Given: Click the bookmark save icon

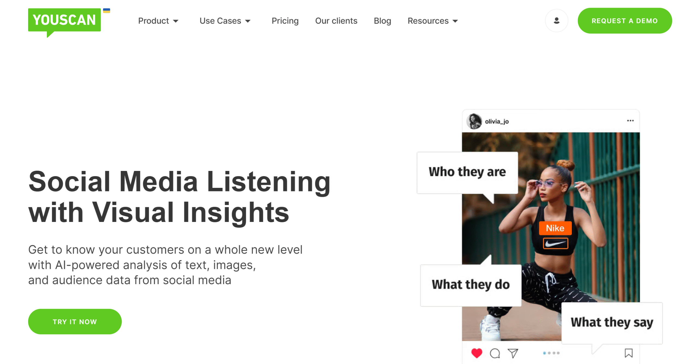Looking at the screenshot, I should tap(628, 353).
